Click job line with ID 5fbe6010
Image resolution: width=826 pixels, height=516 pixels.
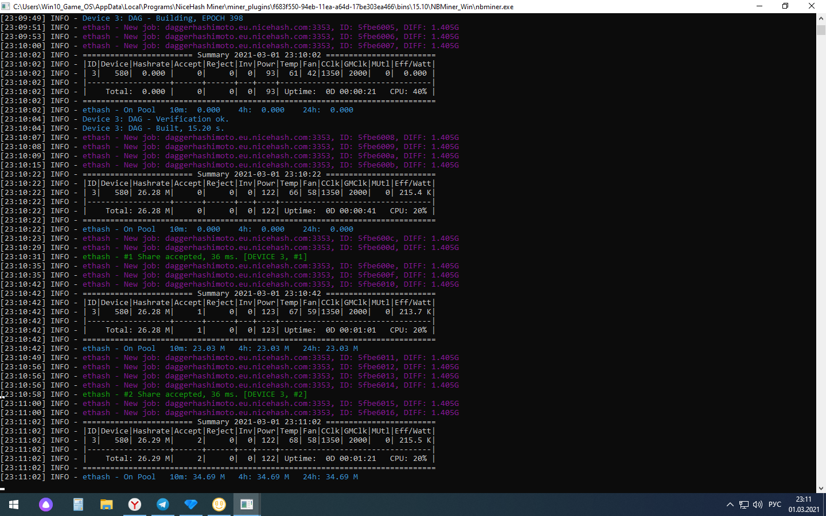[271, 284]
